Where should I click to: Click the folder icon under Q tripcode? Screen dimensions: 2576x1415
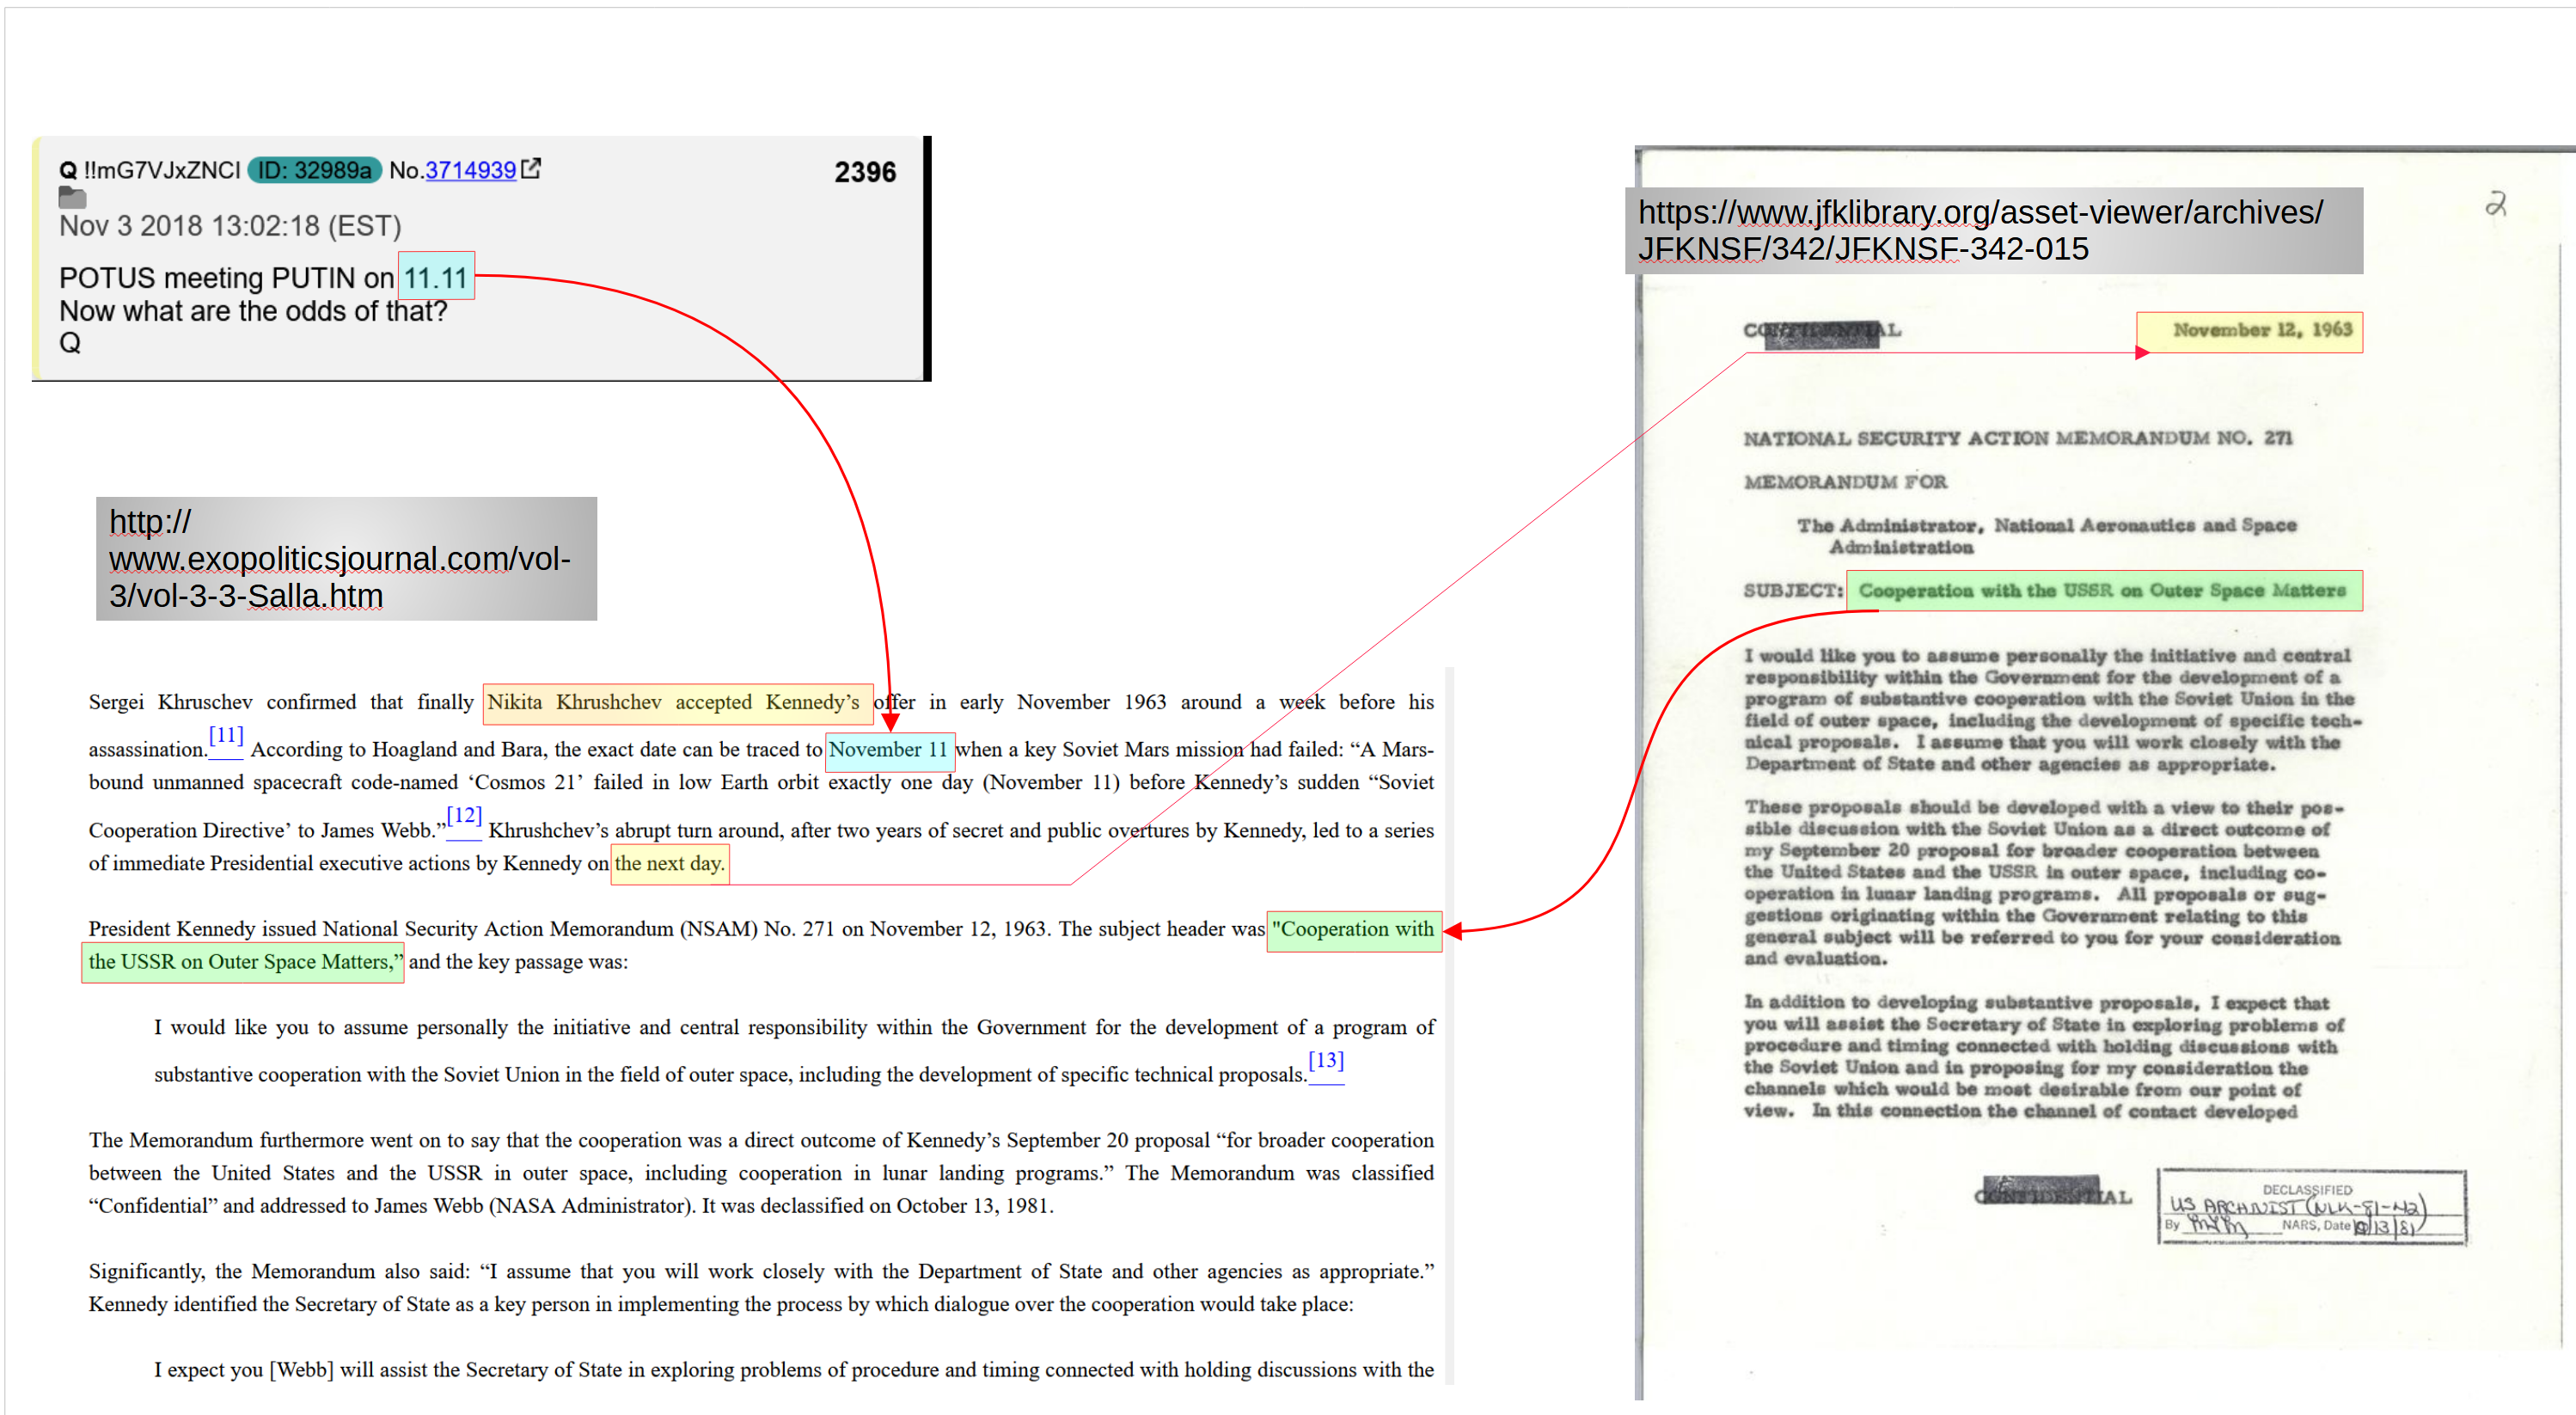pos(72,197)
